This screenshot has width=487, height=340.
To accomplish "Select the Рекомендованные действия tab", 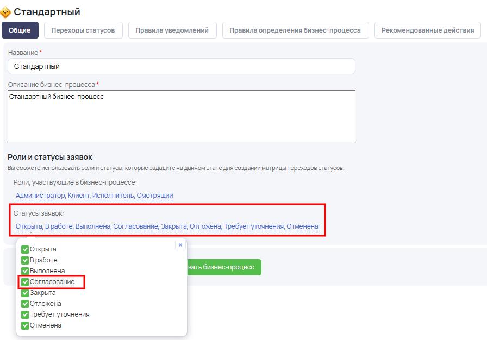I will tap(427, 30).
